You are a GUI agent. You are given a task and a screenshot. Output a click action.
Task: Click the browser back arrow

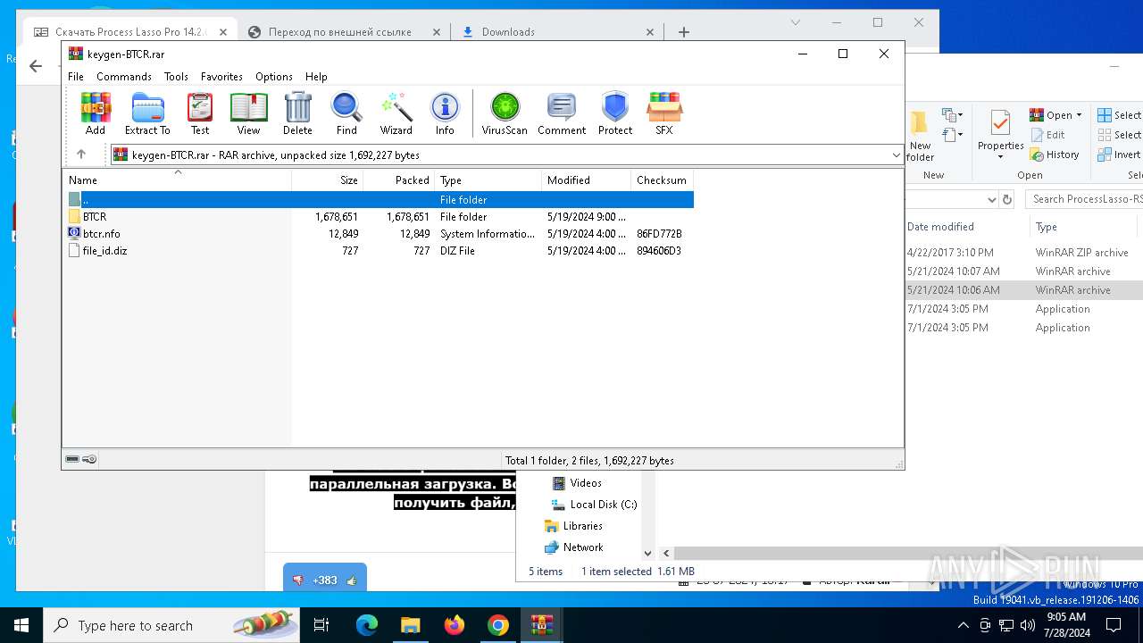36,66
